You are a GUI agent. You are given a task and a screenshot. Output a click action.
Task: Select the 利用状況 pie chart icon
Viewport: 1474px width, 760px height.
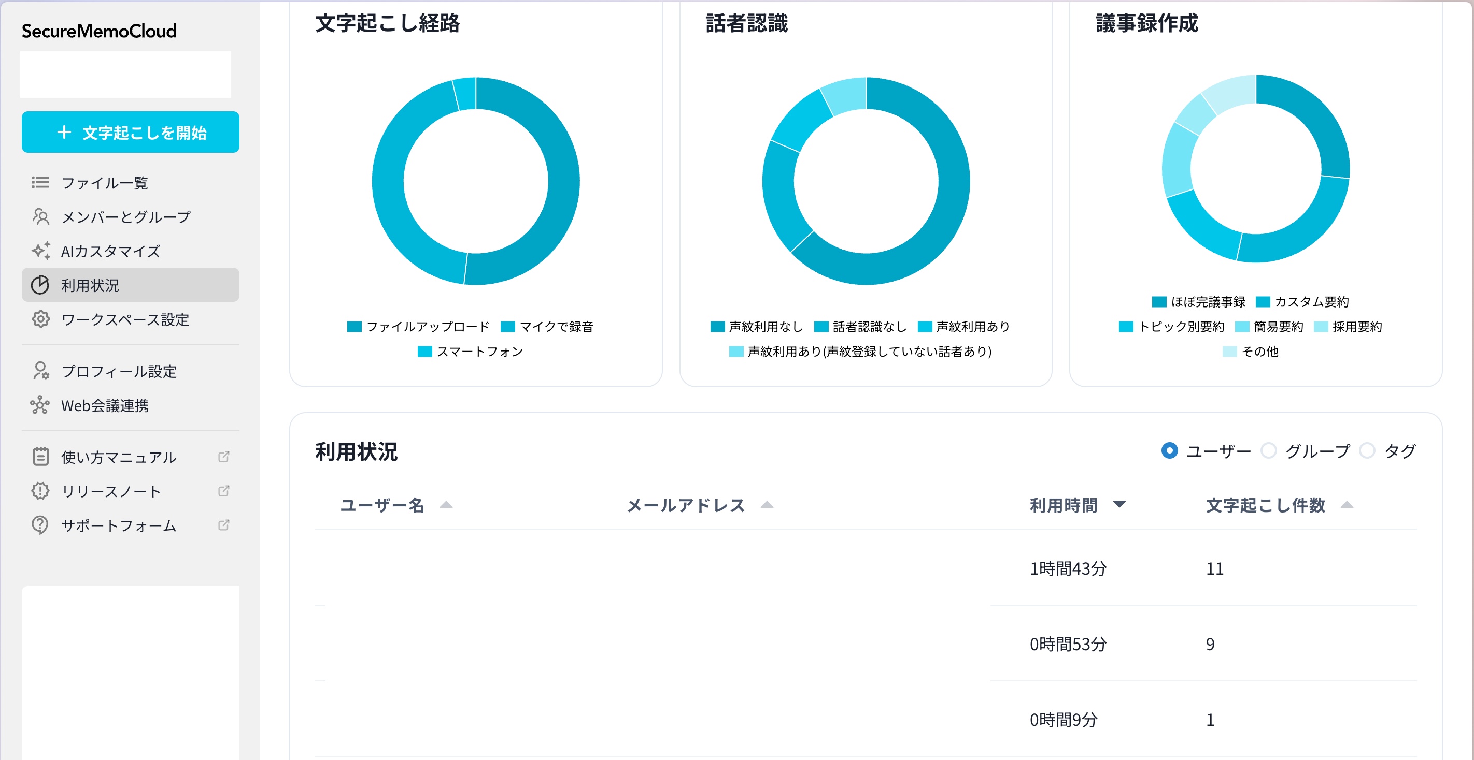(x=39, y=285)
